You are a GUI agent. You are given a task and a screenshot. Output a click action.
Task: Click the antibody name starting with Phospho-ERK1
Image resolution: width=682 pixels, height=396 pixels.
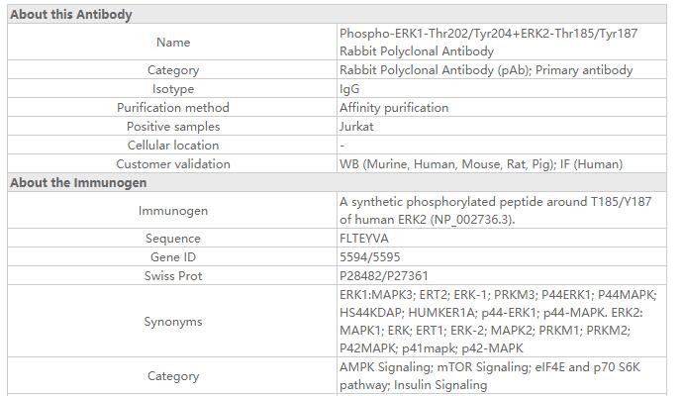coord(488,43)
